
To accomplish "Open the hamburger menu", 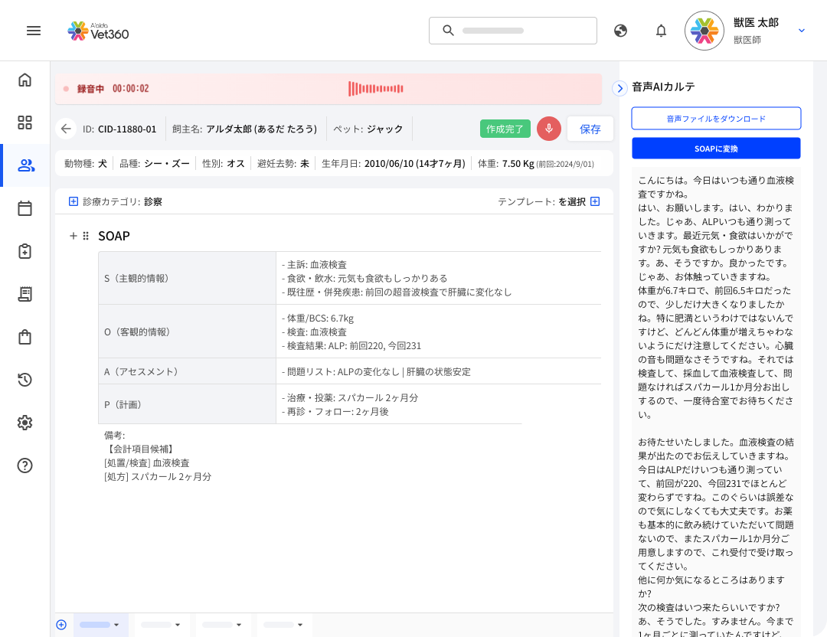I will click(34, 31).
